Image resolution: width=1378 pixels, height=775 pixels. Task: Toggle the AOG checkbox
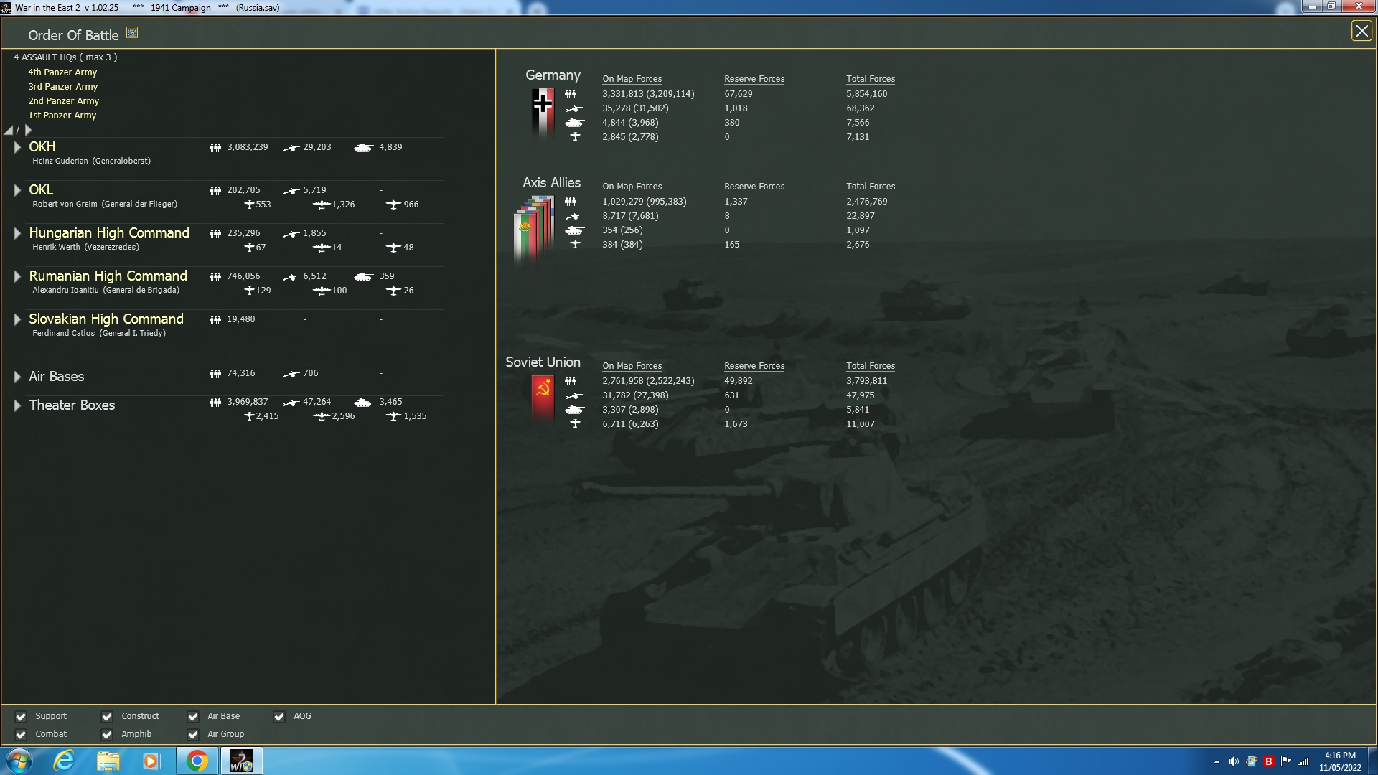(x=279, y=716)
